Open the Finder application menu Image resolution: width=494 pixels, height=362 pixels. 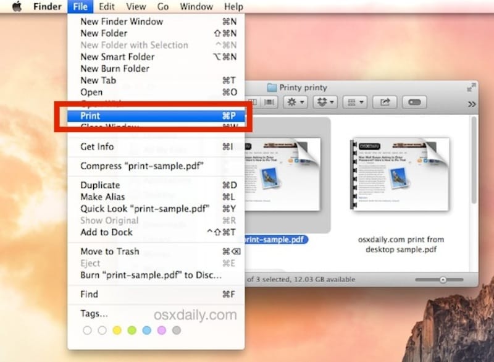tap(48, 6)
